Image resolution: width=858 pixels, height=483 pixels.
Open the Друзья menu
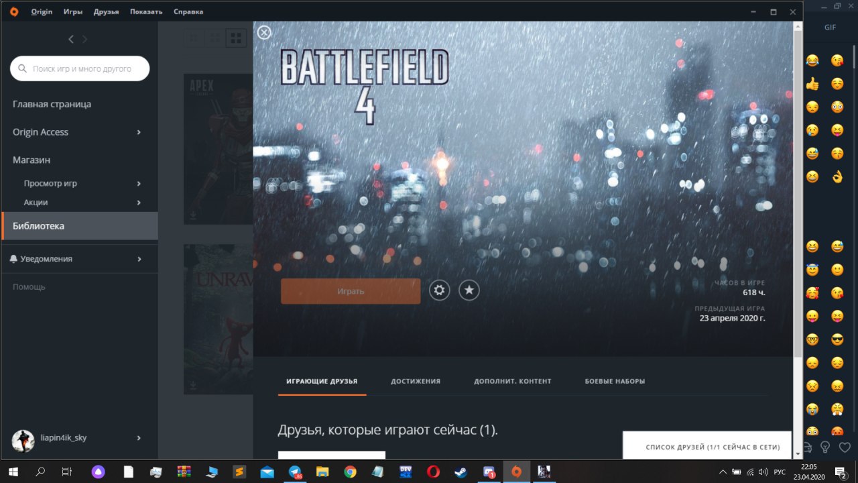coord(107,11)
